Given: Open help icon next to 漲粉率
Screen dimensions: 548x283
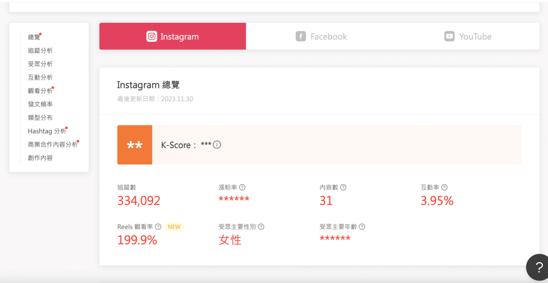Looking at the screenshot, I should [x=242, y=187].
